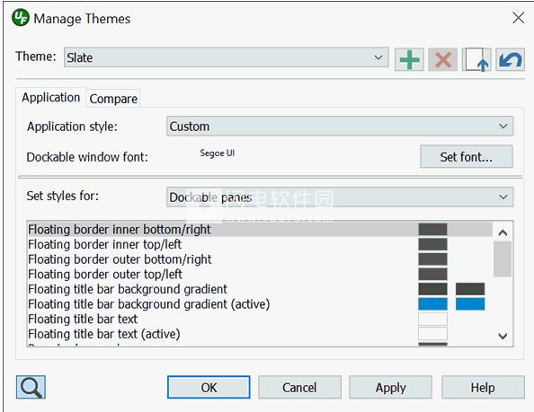
Task: Close the Manage Themes dialog
Action: click(x=518, y=18)
